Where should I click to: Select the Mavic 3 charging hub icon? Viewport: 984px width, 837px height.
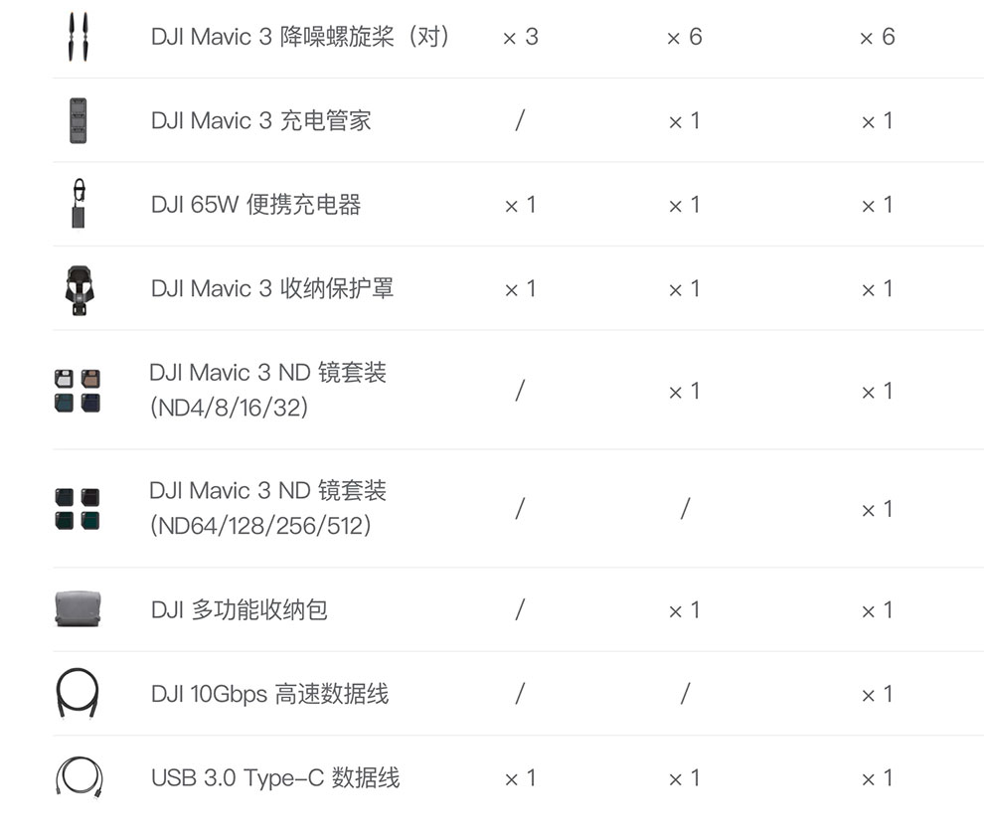(79, 120)
